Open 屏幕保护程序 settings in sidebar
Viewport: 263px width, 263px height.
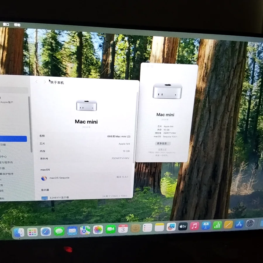pyautogui.click(x=7, y=174)
